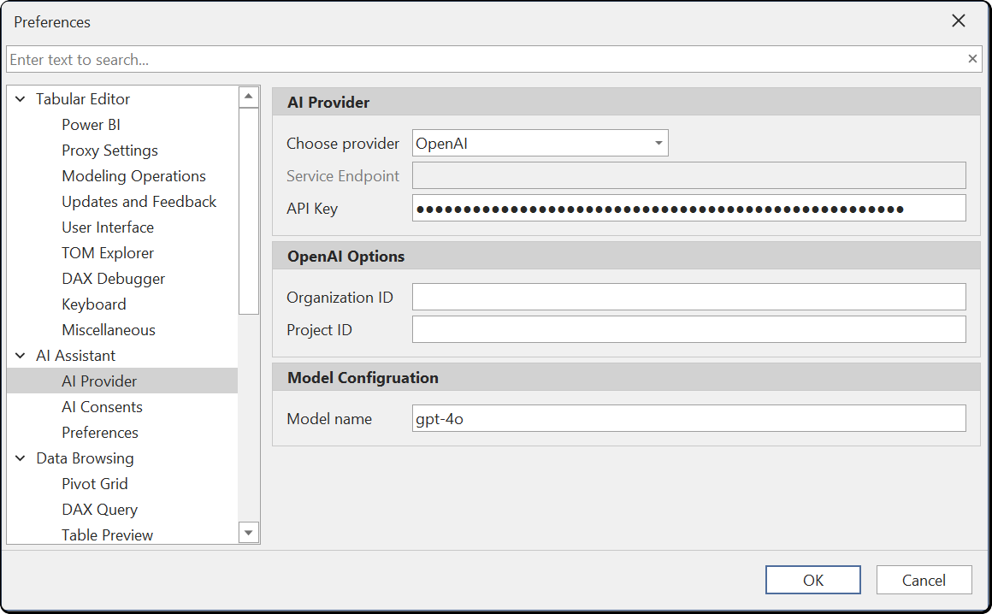Click the scrollbar down arrow

click(248, 532)
